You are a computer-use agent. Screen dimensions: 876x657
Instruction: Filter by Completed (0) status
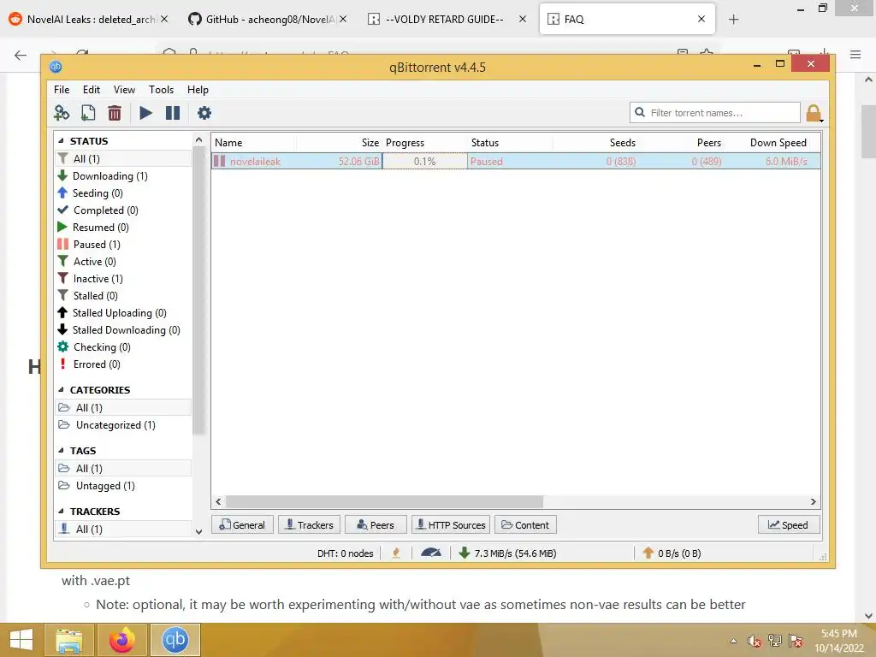[x=123, y=210]
